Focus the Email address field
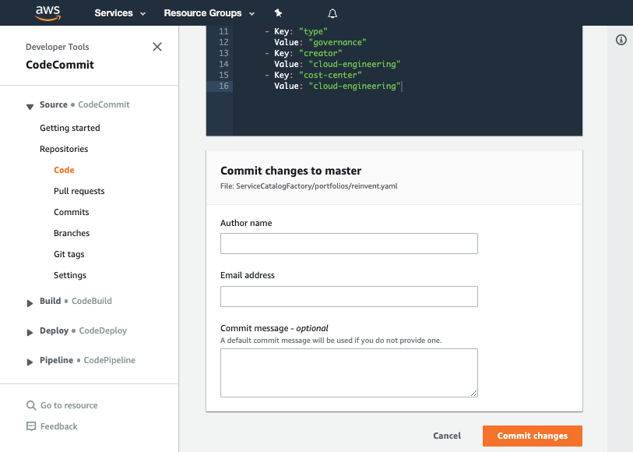The height and width of the screenshot is (452, 633). 349,296
